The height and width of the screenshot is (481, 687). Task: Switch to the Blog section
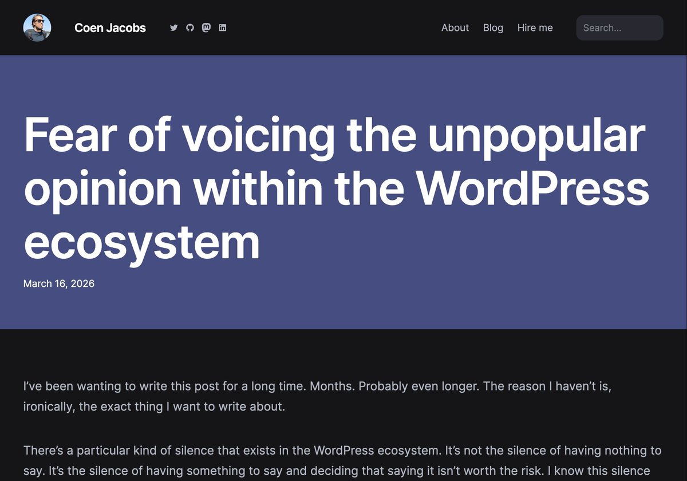(493, 27)
